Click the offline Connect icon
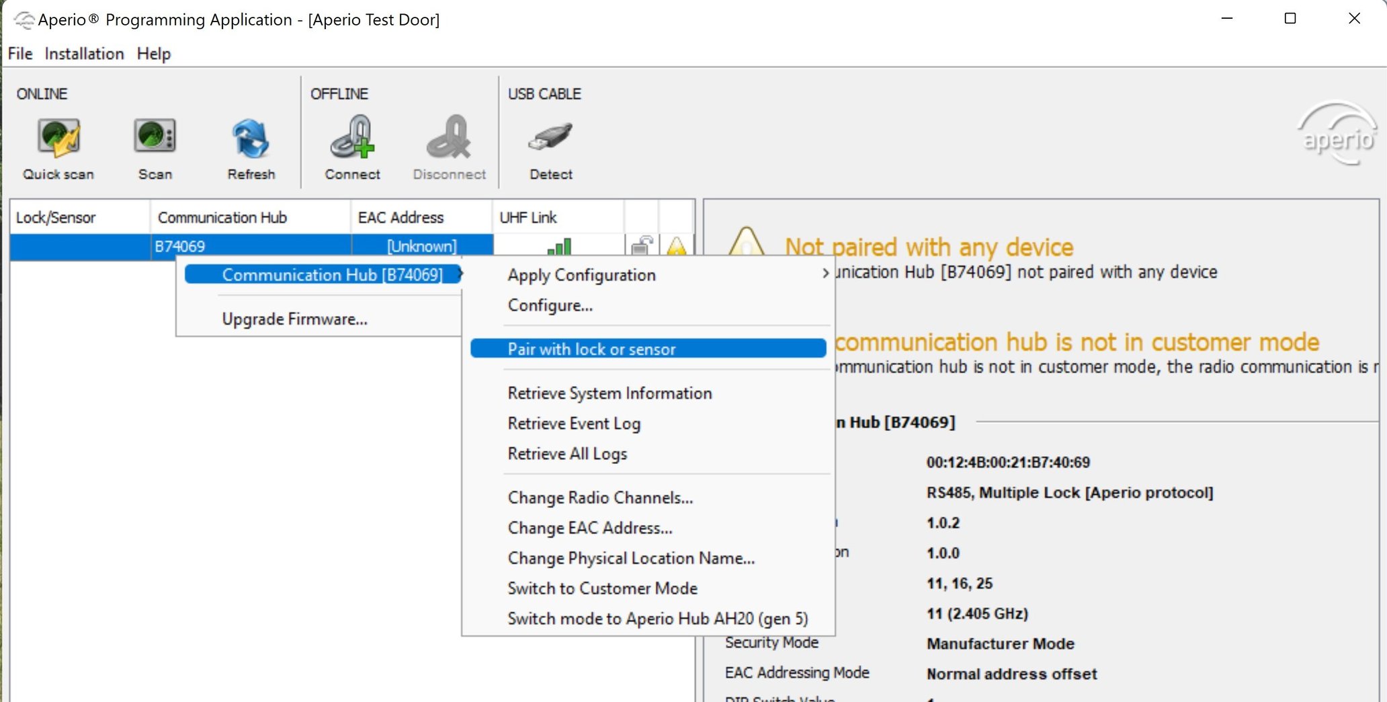 (x=352, y=139)
